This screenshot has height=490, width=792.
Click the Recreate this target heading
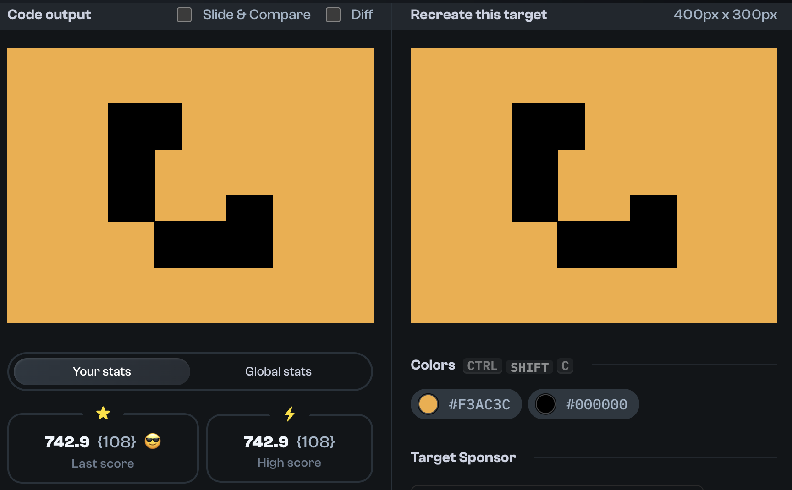click(478, 15)
